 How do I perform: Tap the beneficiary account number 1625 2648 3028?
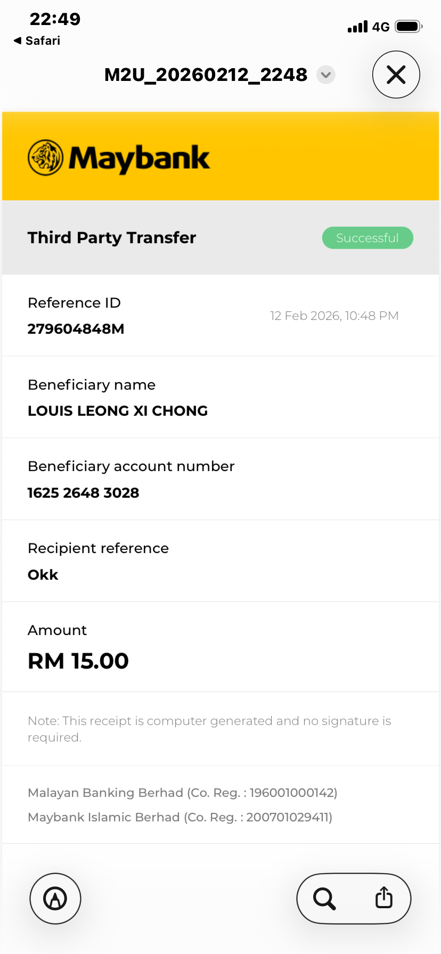(x=83, y=493)
